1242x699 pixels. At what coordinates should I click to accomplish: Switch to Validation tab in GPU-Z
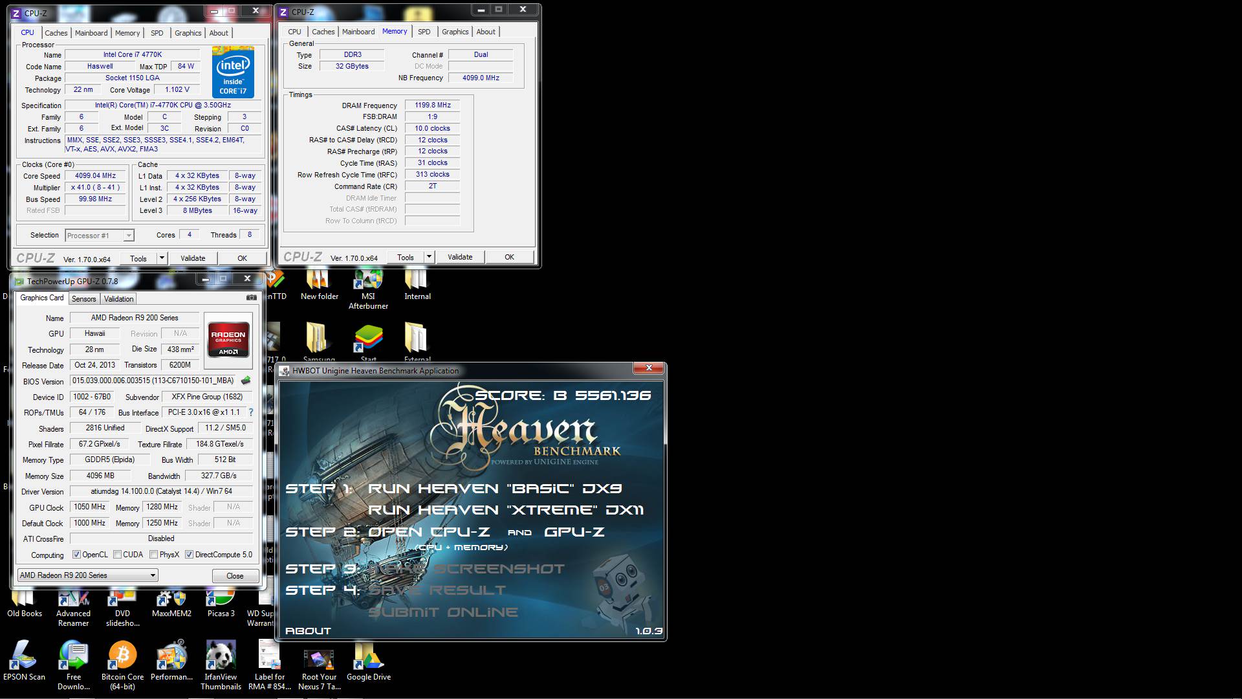tap(118, 299)
